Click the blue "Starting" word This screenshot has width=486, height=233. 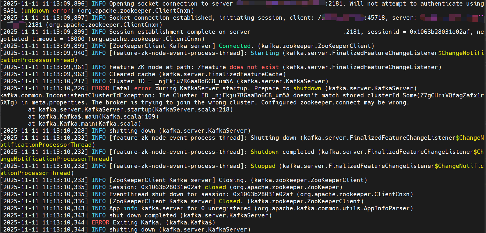tap(265, 53)
